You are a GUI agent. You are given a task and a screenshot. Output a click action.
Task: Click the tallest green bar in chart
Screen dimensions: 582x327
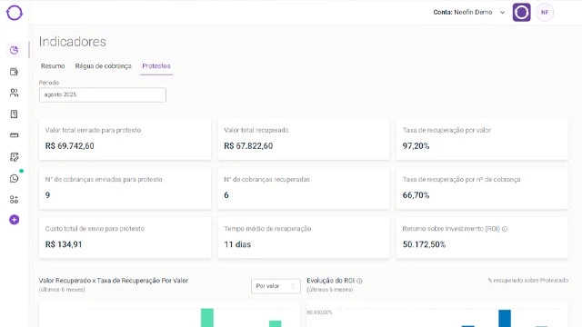point(207,318)
